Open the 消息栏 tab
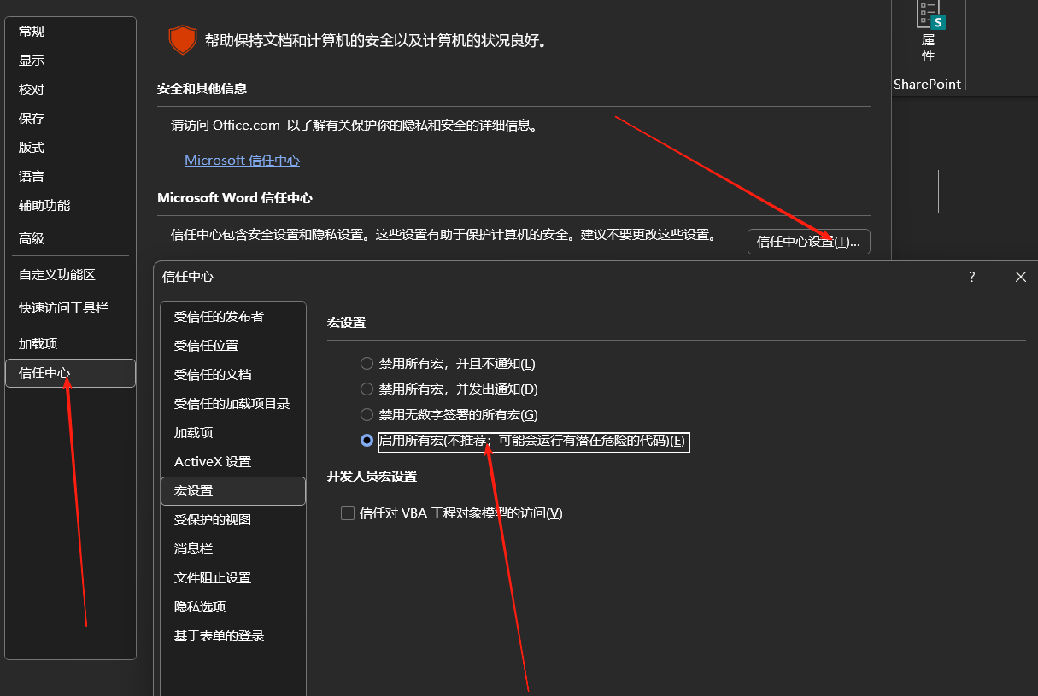1038x696 pixels. [x=233, y=549]
